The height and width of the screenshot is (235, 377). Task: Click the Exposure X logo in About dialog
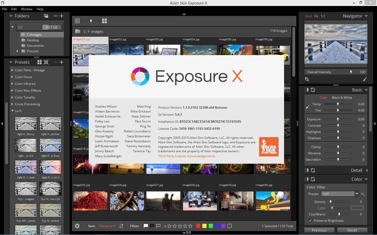coord(140,76)
